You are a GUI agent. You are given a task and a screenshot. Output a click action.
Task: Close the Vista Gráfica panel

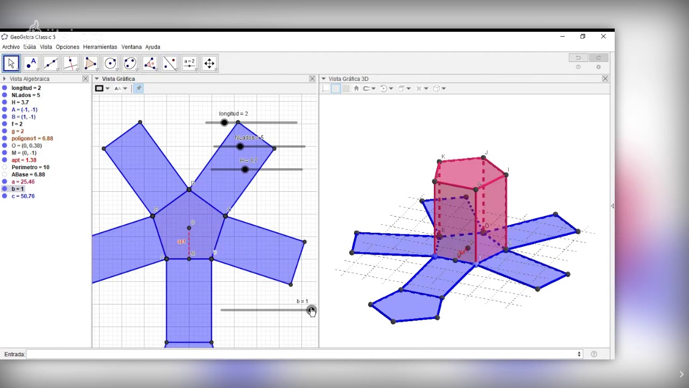pos(312,79)
